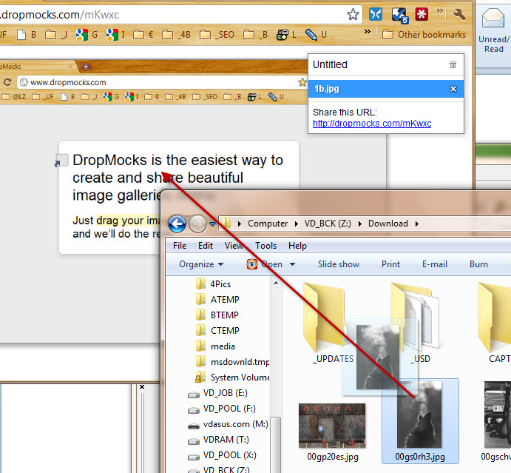Screen dimensions: 511x473
Task: Open the dropmocks.com/mKwxc share link
Action: tap(372, 124)
